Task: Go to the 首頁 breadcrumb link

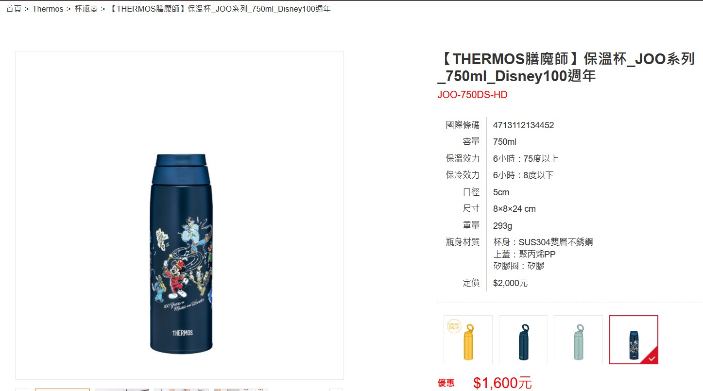Action: [x=14, y=9]
